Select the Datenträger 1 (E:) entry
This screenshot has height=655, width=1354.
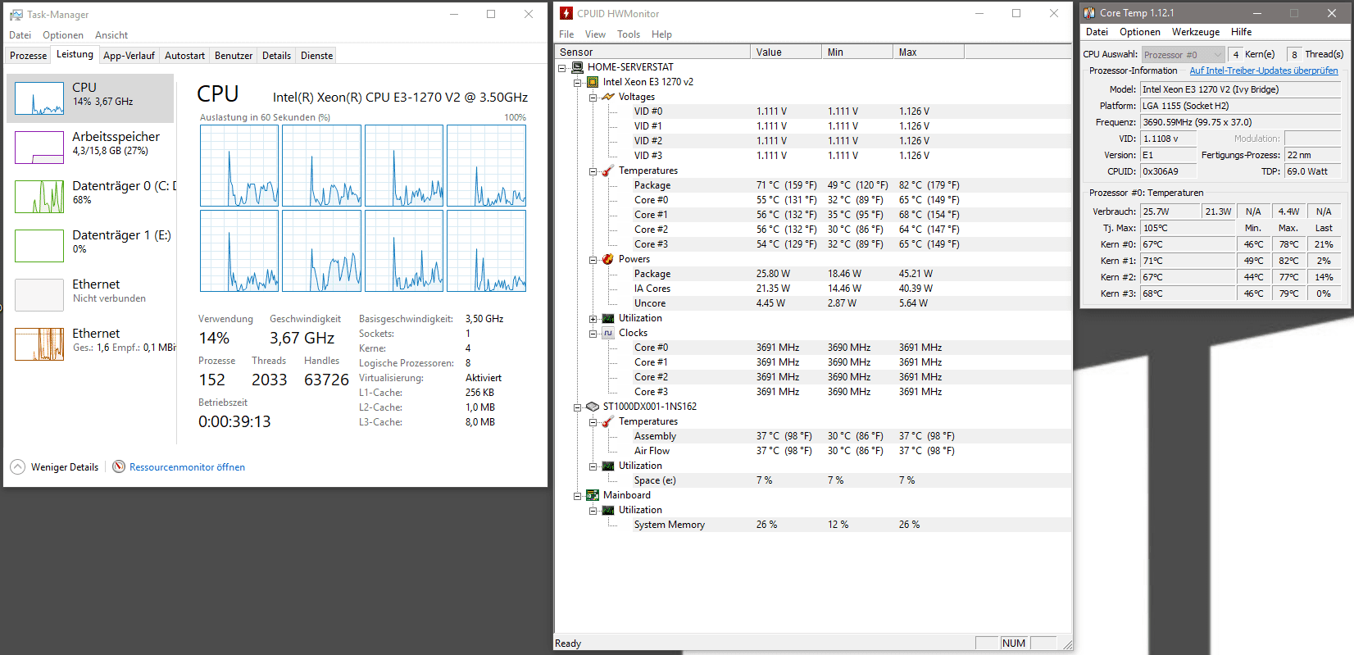pyautogui.click(x=91, y=246)
